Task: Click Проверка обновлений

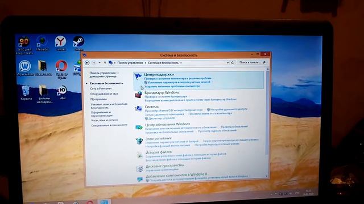Action: [234, 127]
